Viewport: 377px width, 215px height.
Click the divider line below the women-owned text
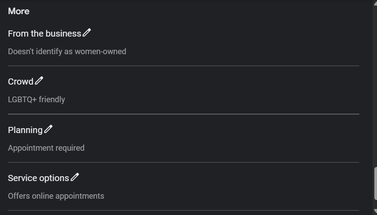coord(183,66)
